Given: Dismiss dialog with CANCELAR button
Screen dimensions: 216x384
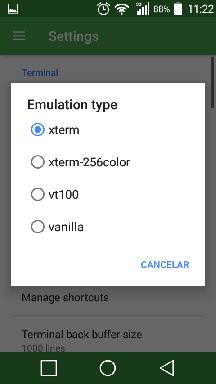Looking at the screenshot, I should click(x=165, y=265).
